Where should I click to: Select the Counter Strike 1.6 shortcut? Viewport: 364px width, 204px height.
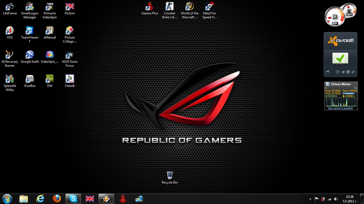[170, 10]
